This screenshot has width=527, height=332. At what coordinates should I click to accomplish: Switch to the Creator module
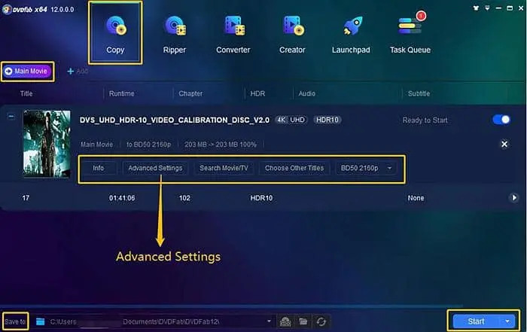tap(292, 35)
